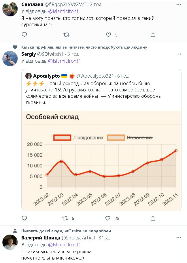
Task: Open more options for Валерий Шпица's tweet
Action: [179, 238]
